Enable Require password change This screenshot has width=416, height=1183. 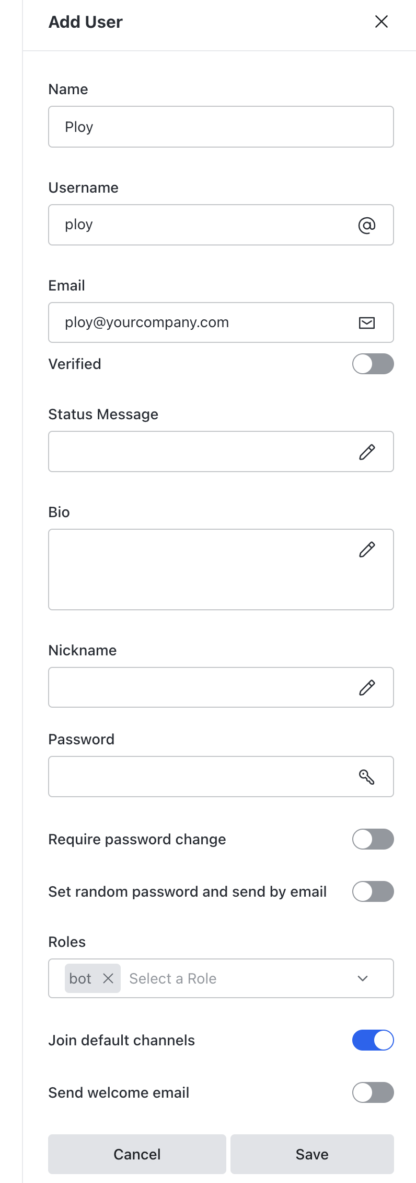[373, 839]
